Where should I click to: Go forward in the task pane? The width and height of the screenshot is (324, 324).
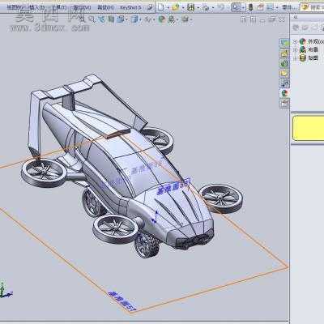pos(305,28)
